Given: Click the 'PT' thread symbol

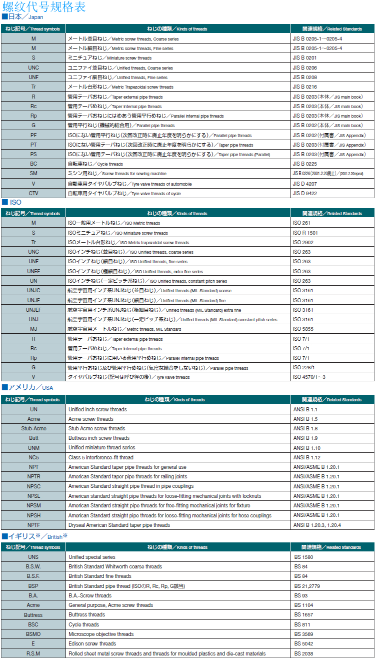Looking at the screenshot, I should click(33, 145).
